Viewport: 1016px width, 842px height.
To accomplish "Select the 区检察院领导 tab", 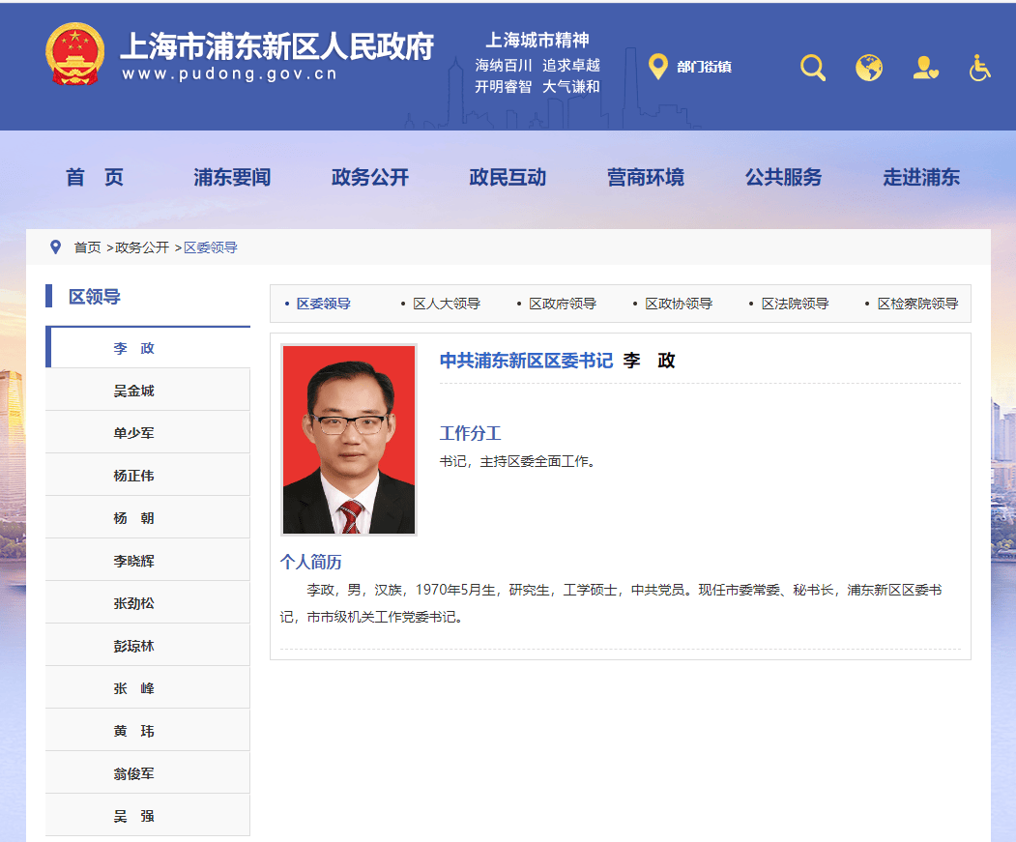I will (917, 304).
